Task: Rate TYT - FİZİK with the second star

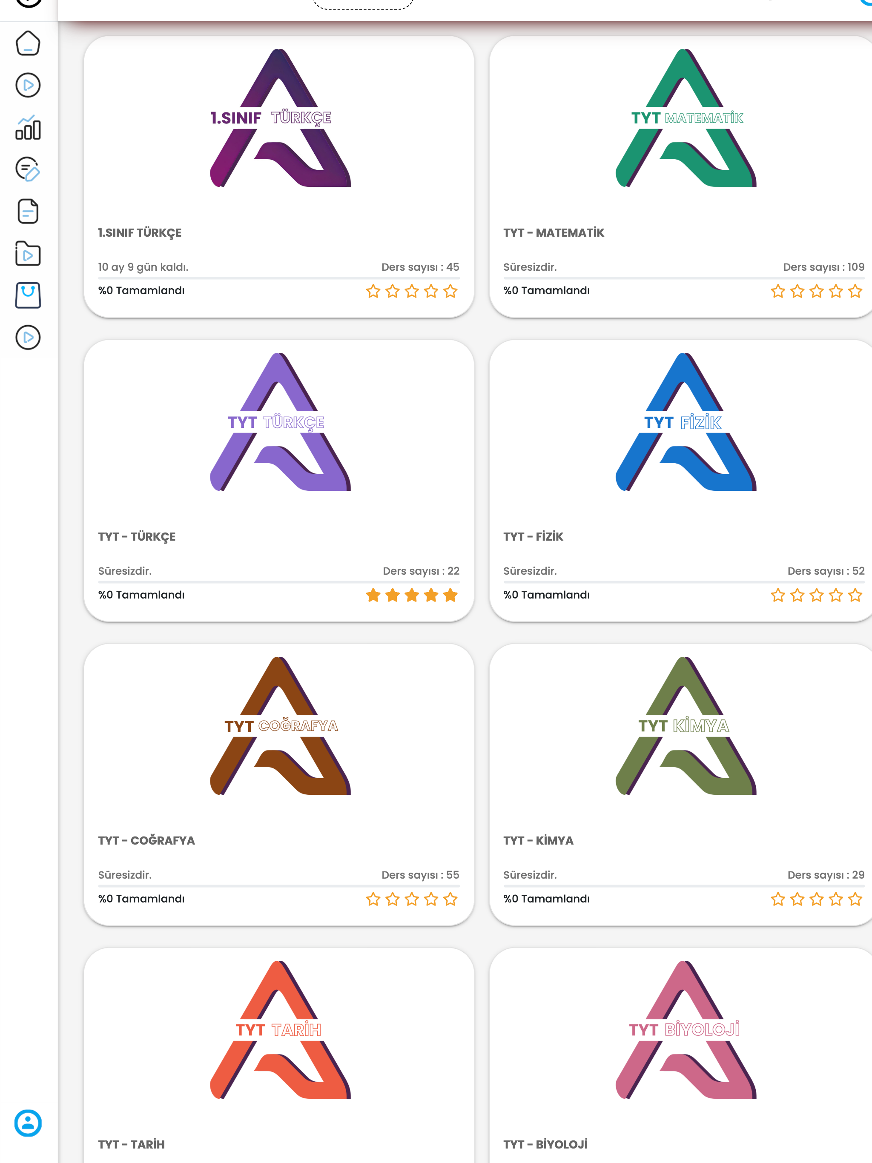Action: tap(797, 595)
